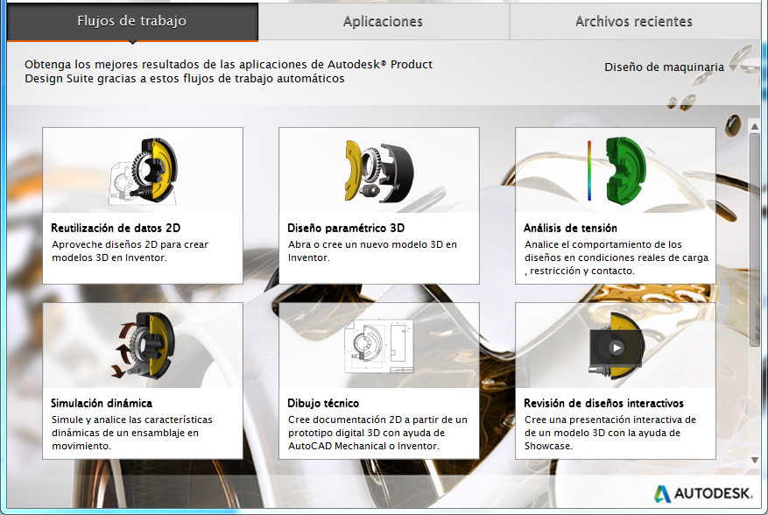This screenshot has height=515, width=768.
Task: Click the vertical scrollbar thumb
Action: click(755, 240)
